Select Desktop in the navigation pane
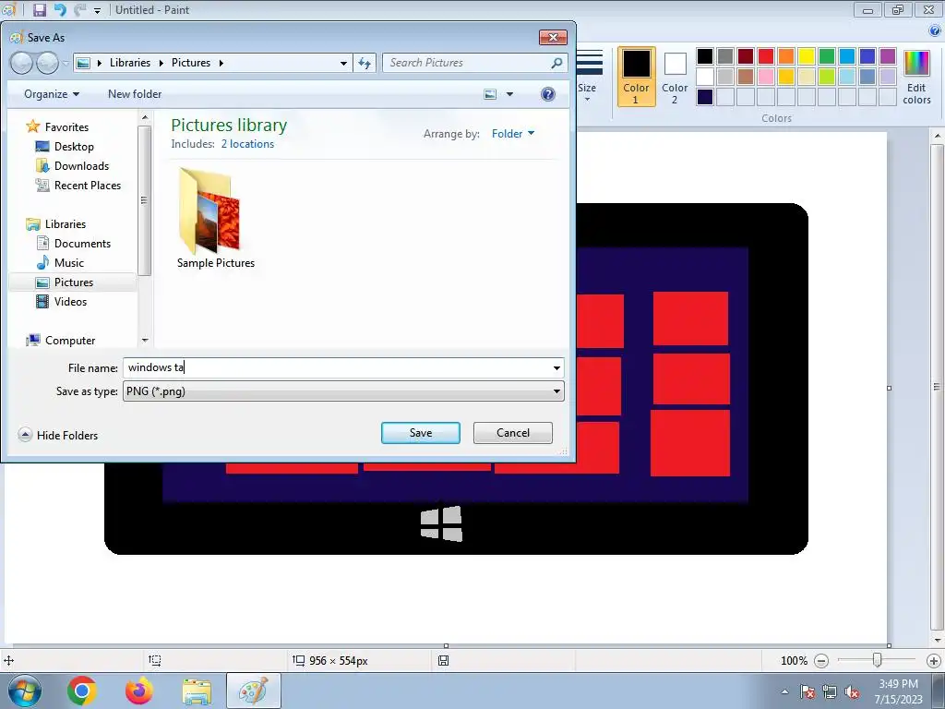This screenshot has width=945, height=709. click(74, 147)
